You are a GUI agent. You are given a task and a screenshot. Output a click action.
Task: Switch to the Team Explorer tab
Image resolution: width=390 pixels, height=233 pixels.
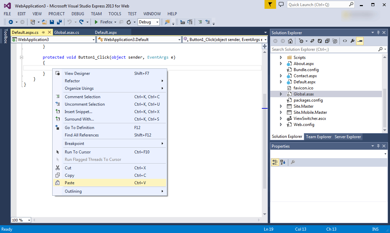point(319,137)
